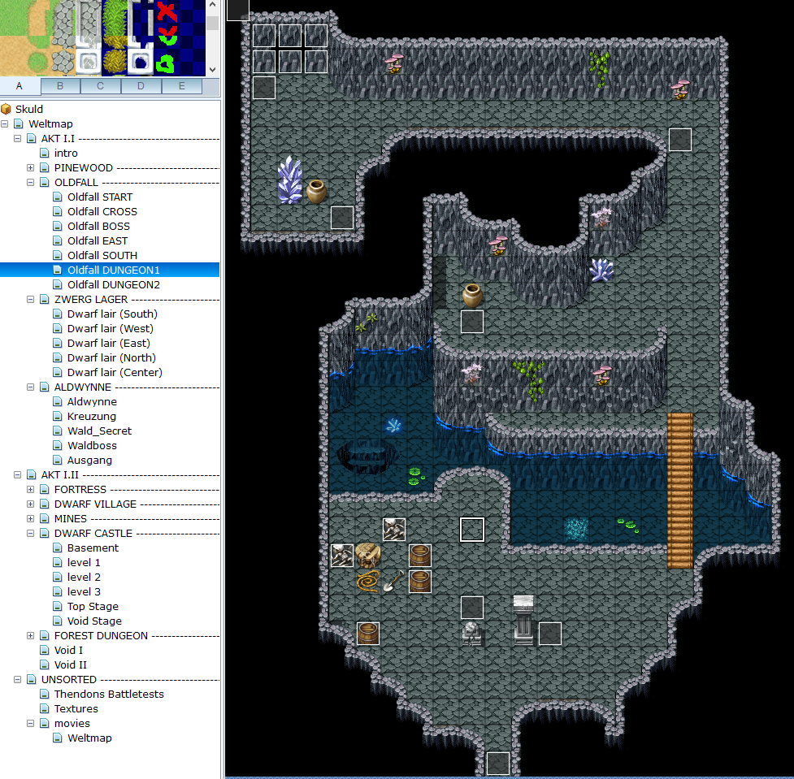
Task: Select Thendons Battletests map
Action: (109, 694)
